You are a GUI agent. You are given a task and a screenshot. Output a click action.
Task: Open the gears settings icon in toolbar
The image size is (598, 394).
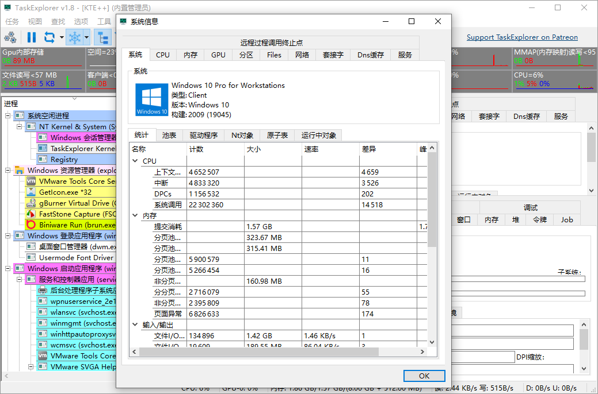click(x=10, y=37)
